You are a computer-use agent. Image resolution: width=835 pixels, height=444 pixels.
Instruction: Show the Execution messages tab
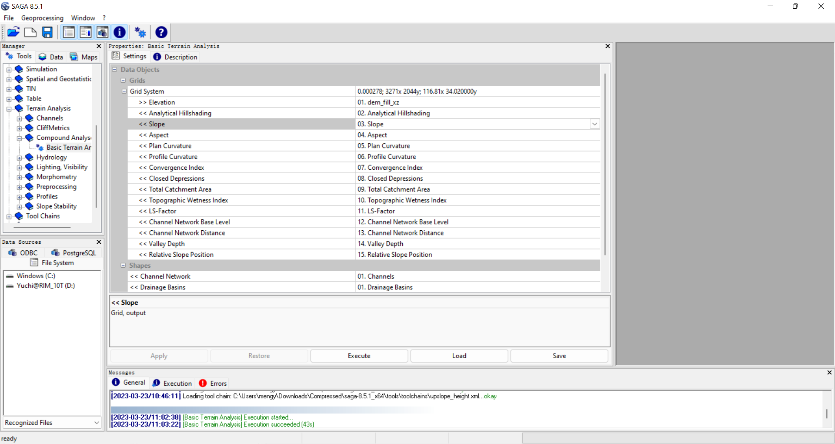point(172,383)
